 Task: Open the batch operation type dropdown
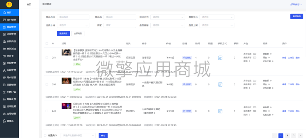click(x=78, y=136)
